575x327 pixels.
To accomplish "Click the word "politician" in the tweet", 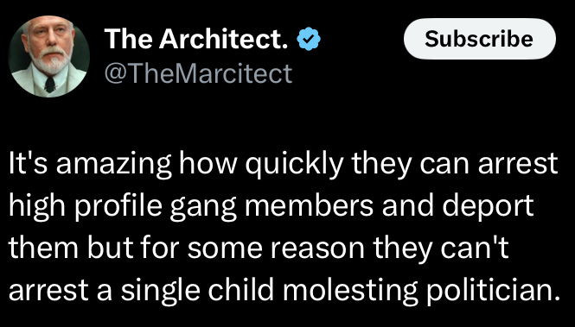I will pos(489,291).
